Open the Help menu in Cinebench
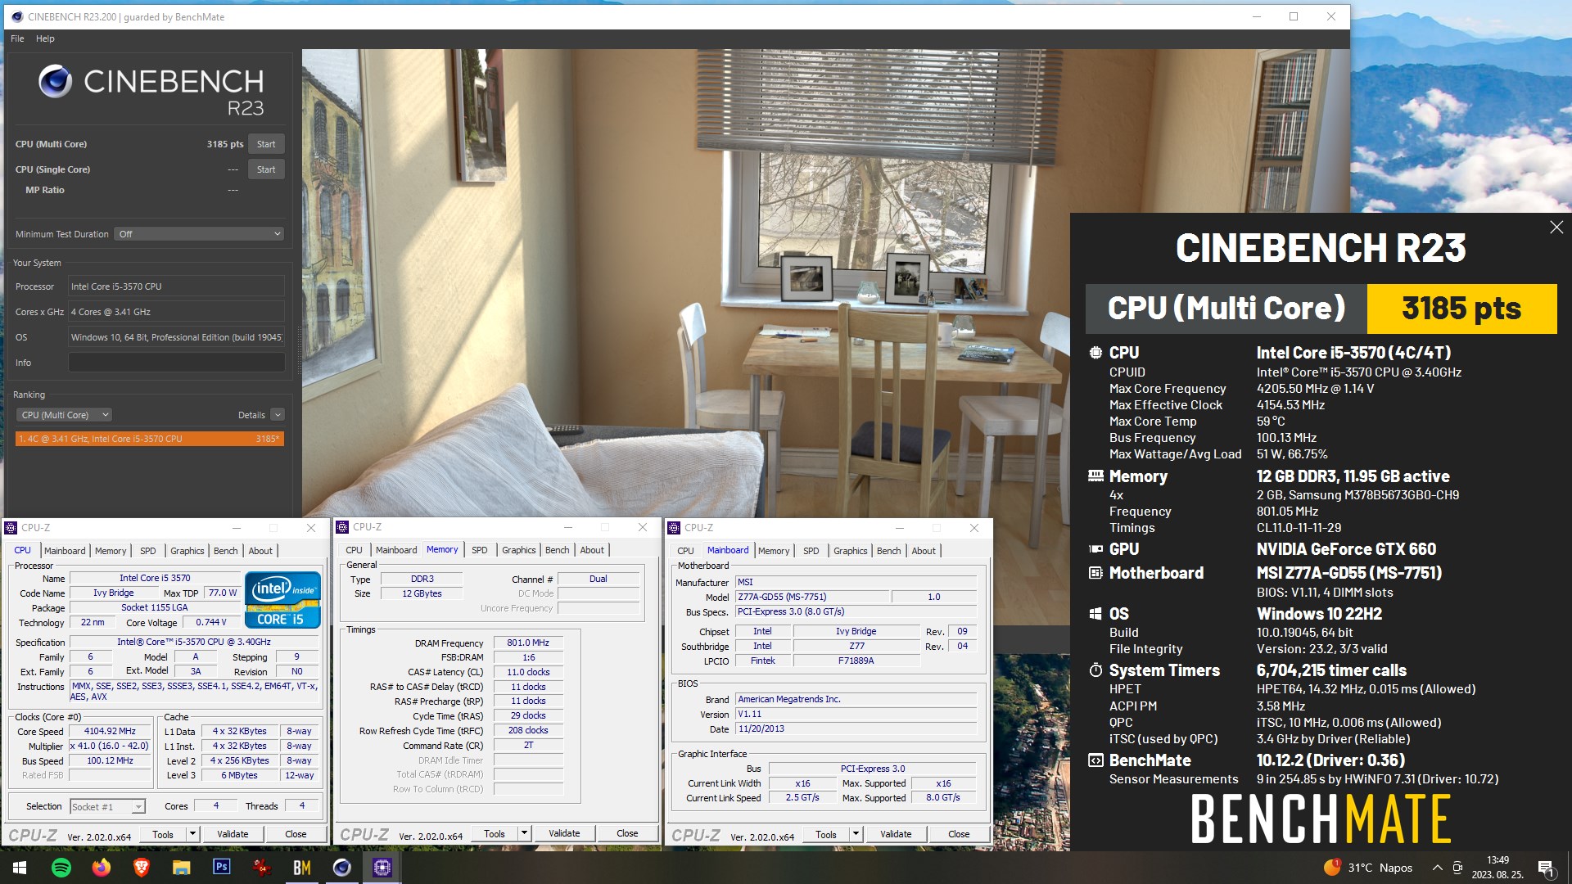Screen dimensions: 1572x884 point(45,38)
